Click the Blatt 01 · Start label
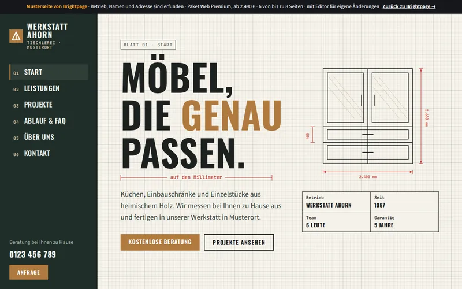The height and width of the screenshot is (289, 462). (x=148, y=45)
